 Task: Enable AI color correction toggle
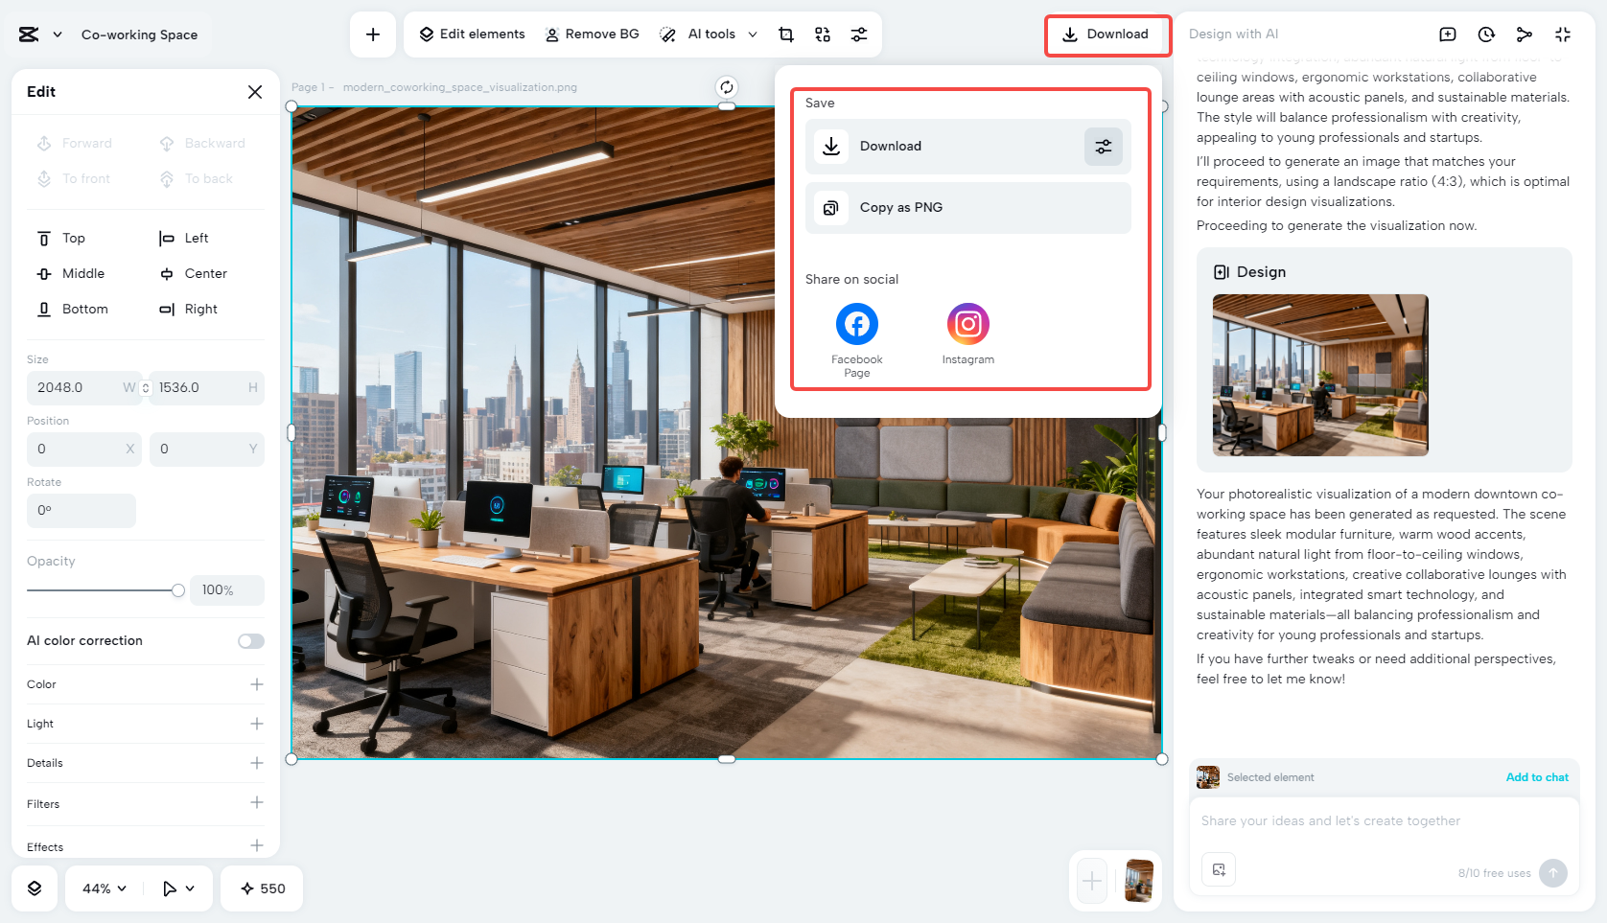pos(251,641)
